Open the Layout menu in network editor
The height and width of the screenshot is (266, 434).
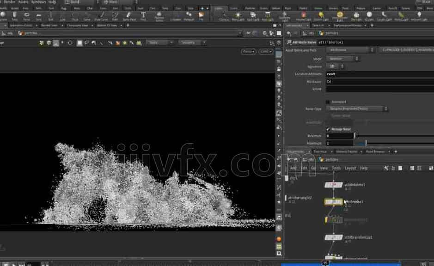coord(350,168)
